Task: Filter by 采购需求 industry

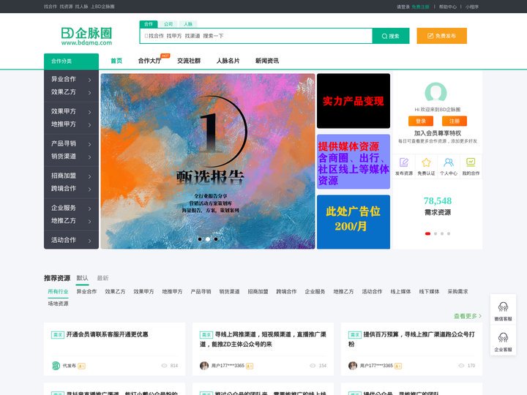Action: click(457, 292)
